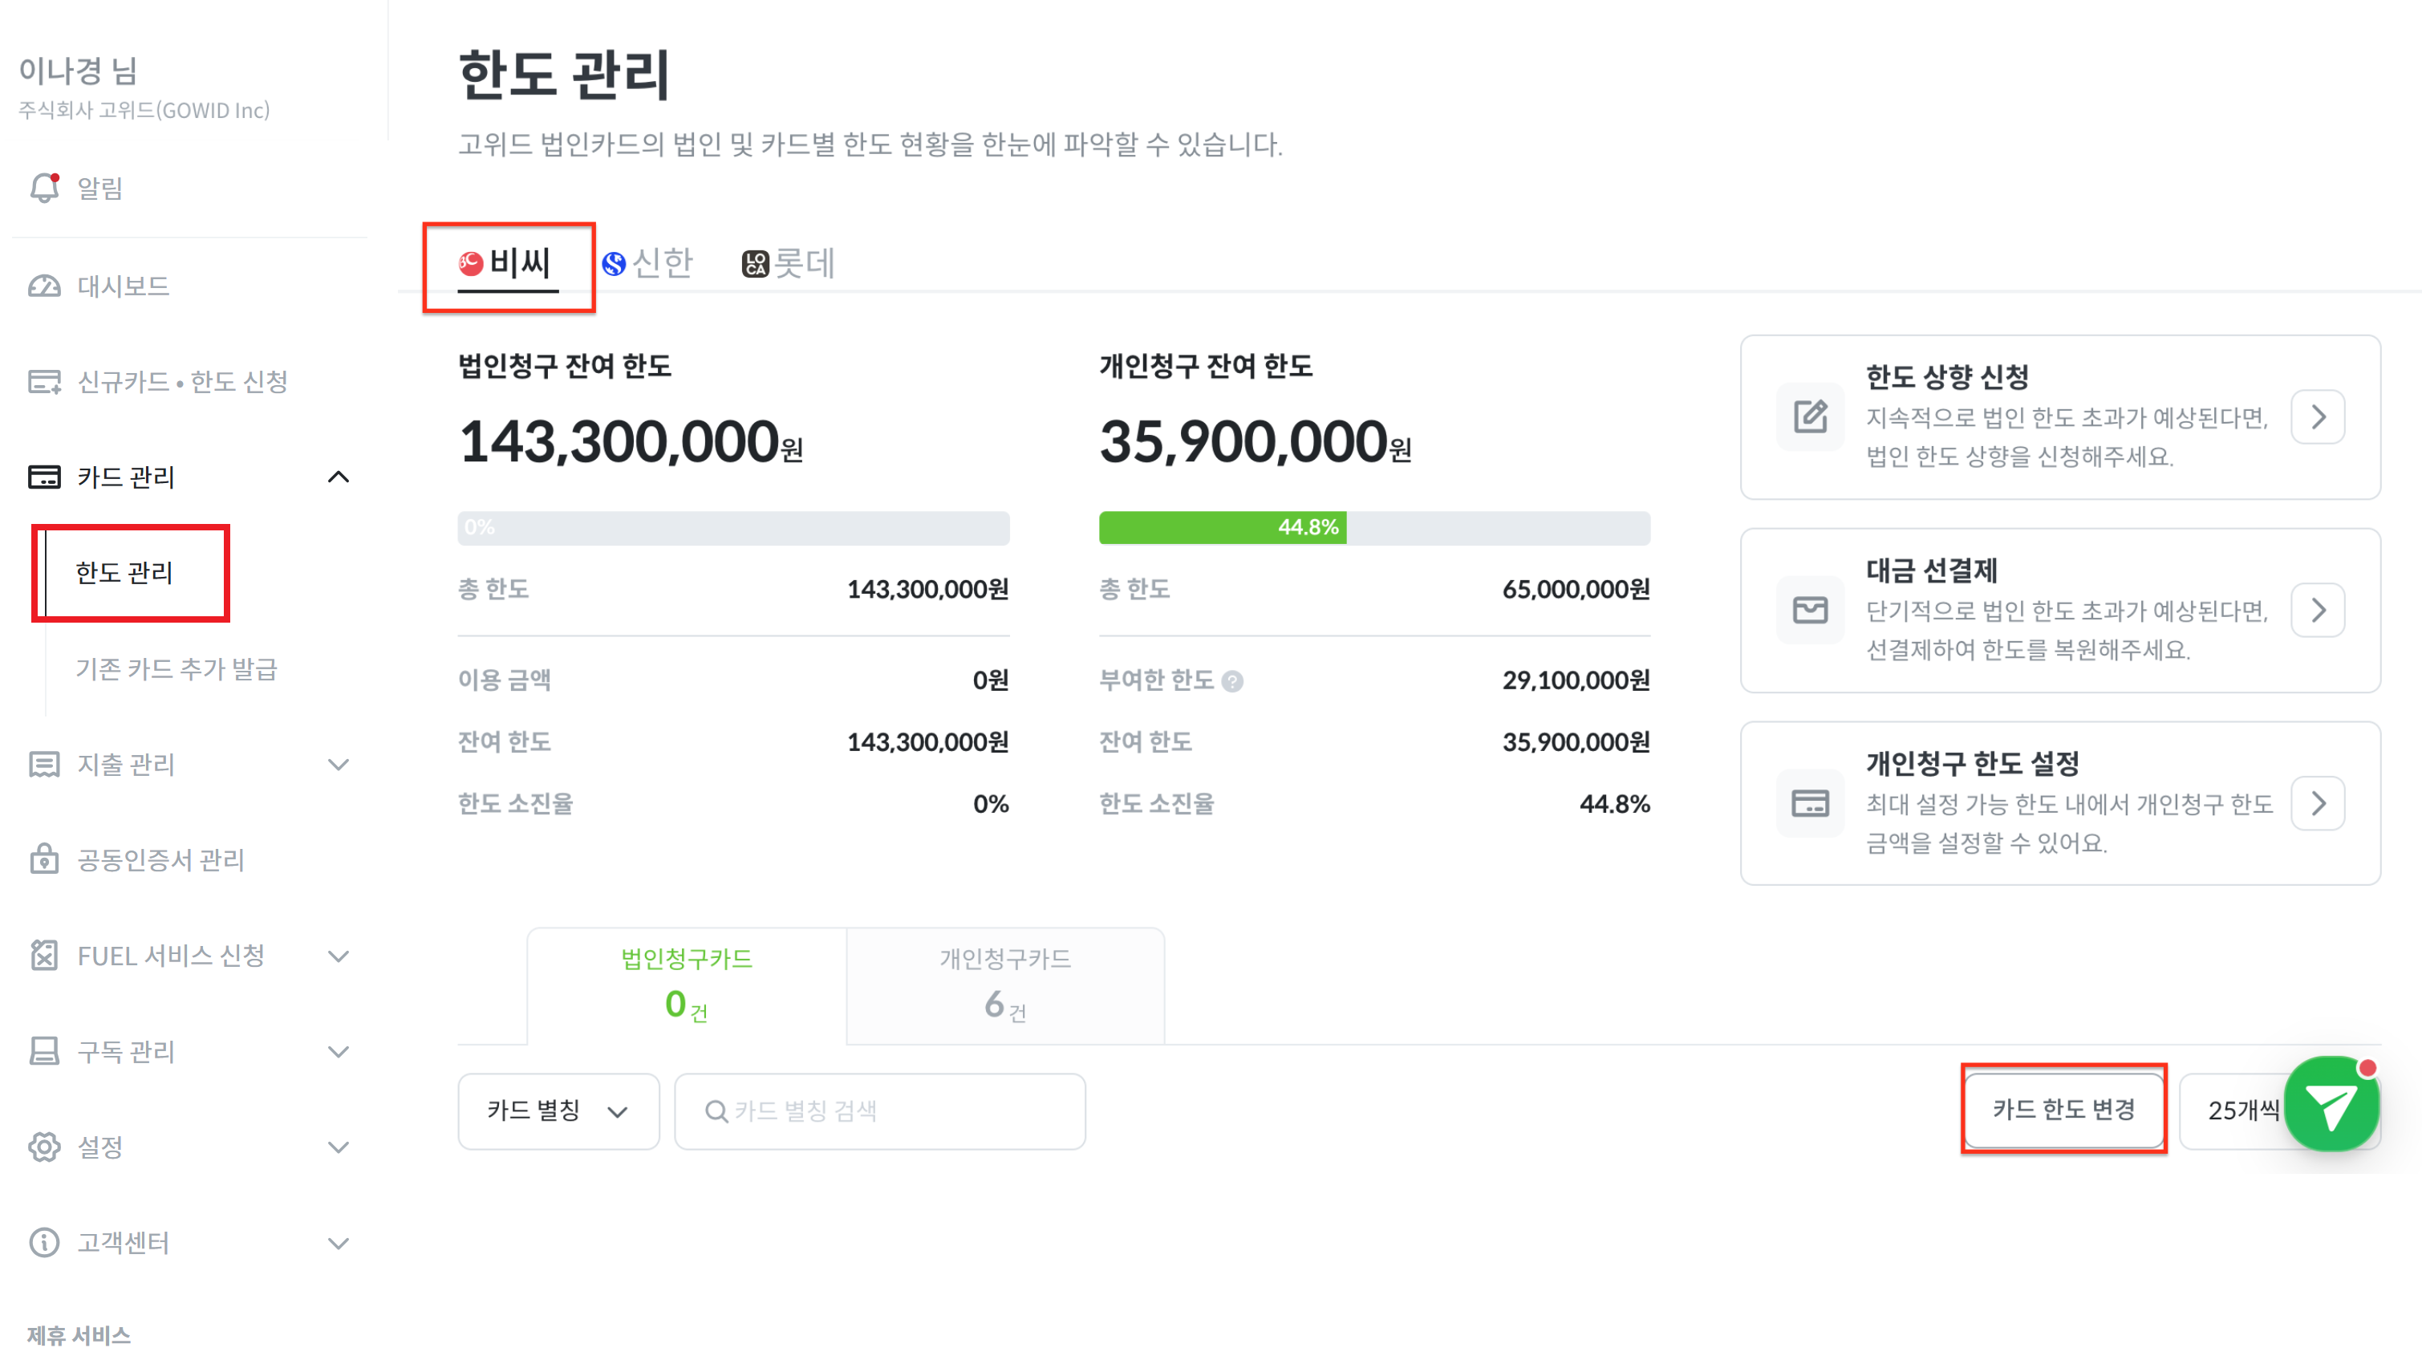Screen dimensions: 2422x1348
Task: Open the 한도 상향 신청 arrow button
Action: click(x=2317, y=416)
